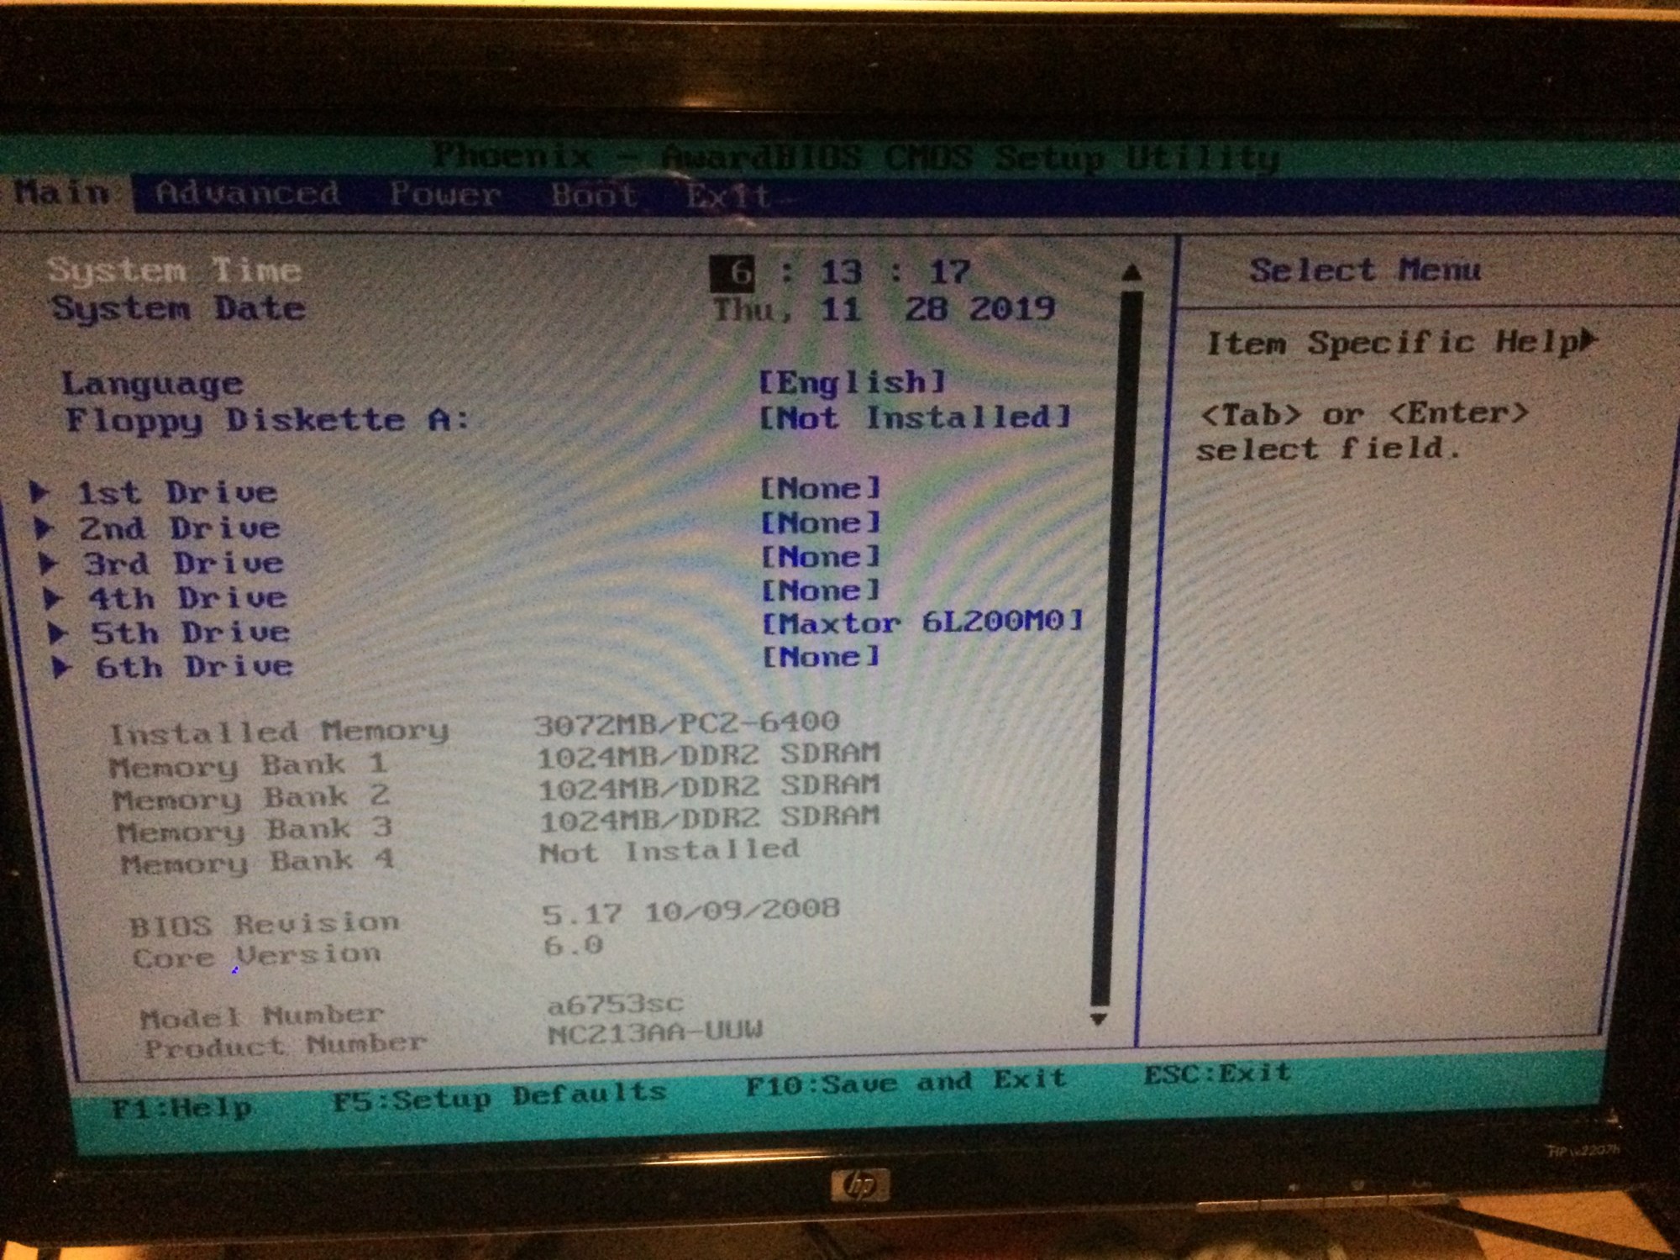Expand the 1st Drive submenu arrow
Viewport: 1680px width, 1260px height.
click(39, 492)
